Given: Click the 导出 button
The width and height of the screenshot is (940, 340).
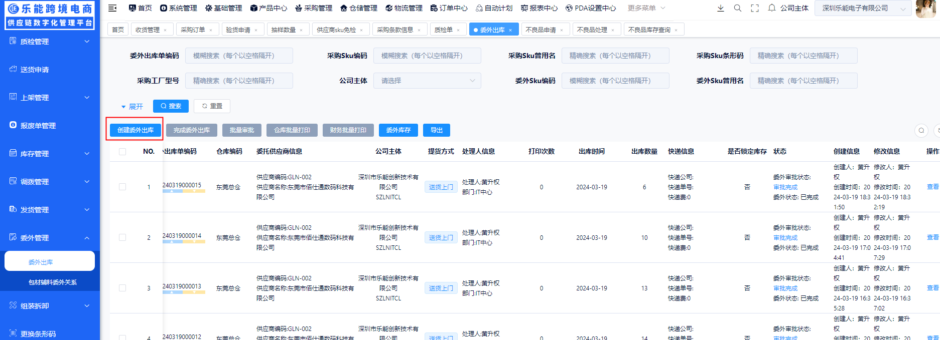Looking at the screenshot, I should coord(437,130).
